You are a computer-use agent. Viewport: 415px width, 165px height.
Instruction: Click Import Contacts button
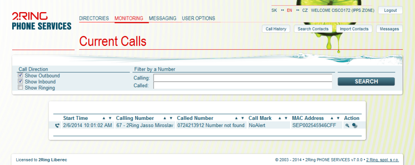pos(354,29)
